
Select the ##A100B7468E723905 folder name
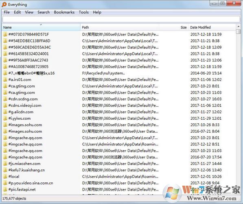[28, 66]
